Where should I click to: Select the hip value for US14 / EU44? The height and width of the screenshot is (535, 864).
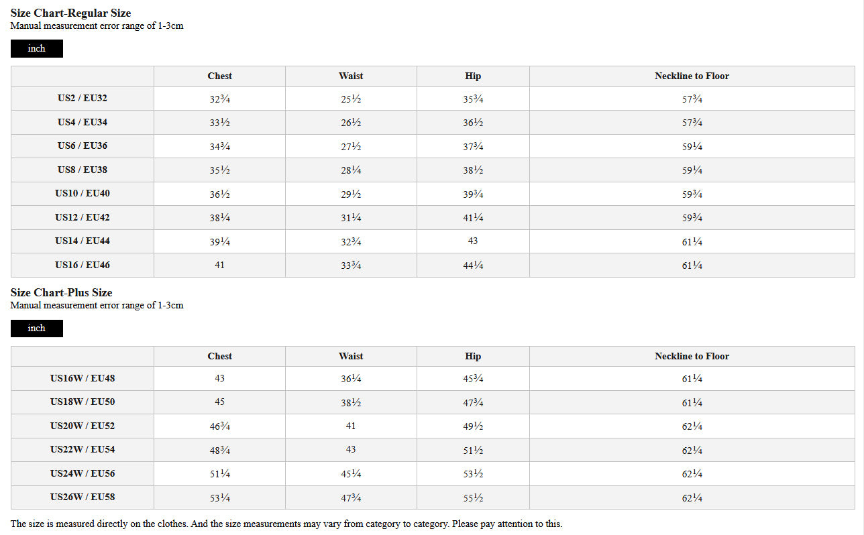click(x=473, y=241)
